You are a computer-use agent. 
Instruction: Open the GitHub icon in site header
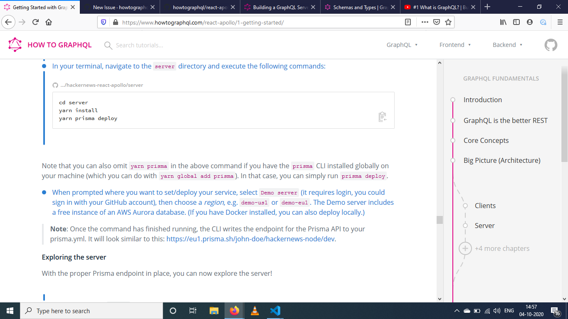coord(551,44)
